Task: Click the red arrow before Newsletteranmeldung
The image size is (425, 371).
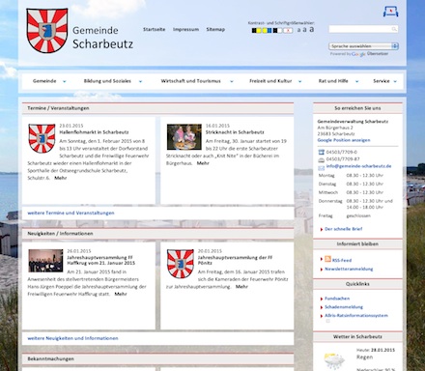Action: pyautogui.click(x=322, y=270)
